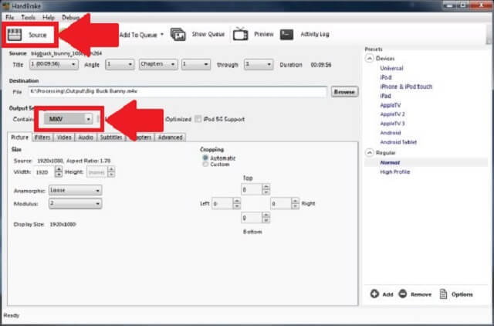Switch to the Filters tab
The width and height of the screenshot is (494, 326).
point(42,138)
